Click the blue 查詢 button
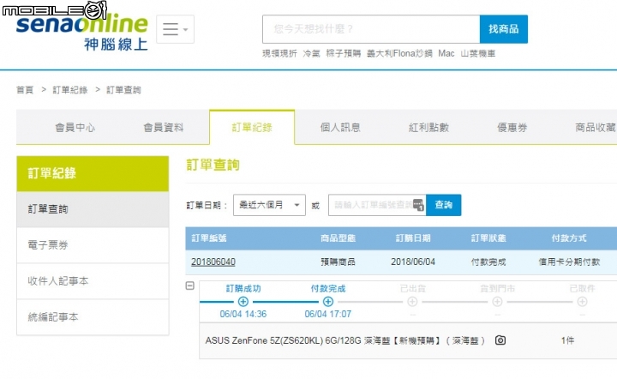Viewport: 617px width, 379px height. pos(444,205)
